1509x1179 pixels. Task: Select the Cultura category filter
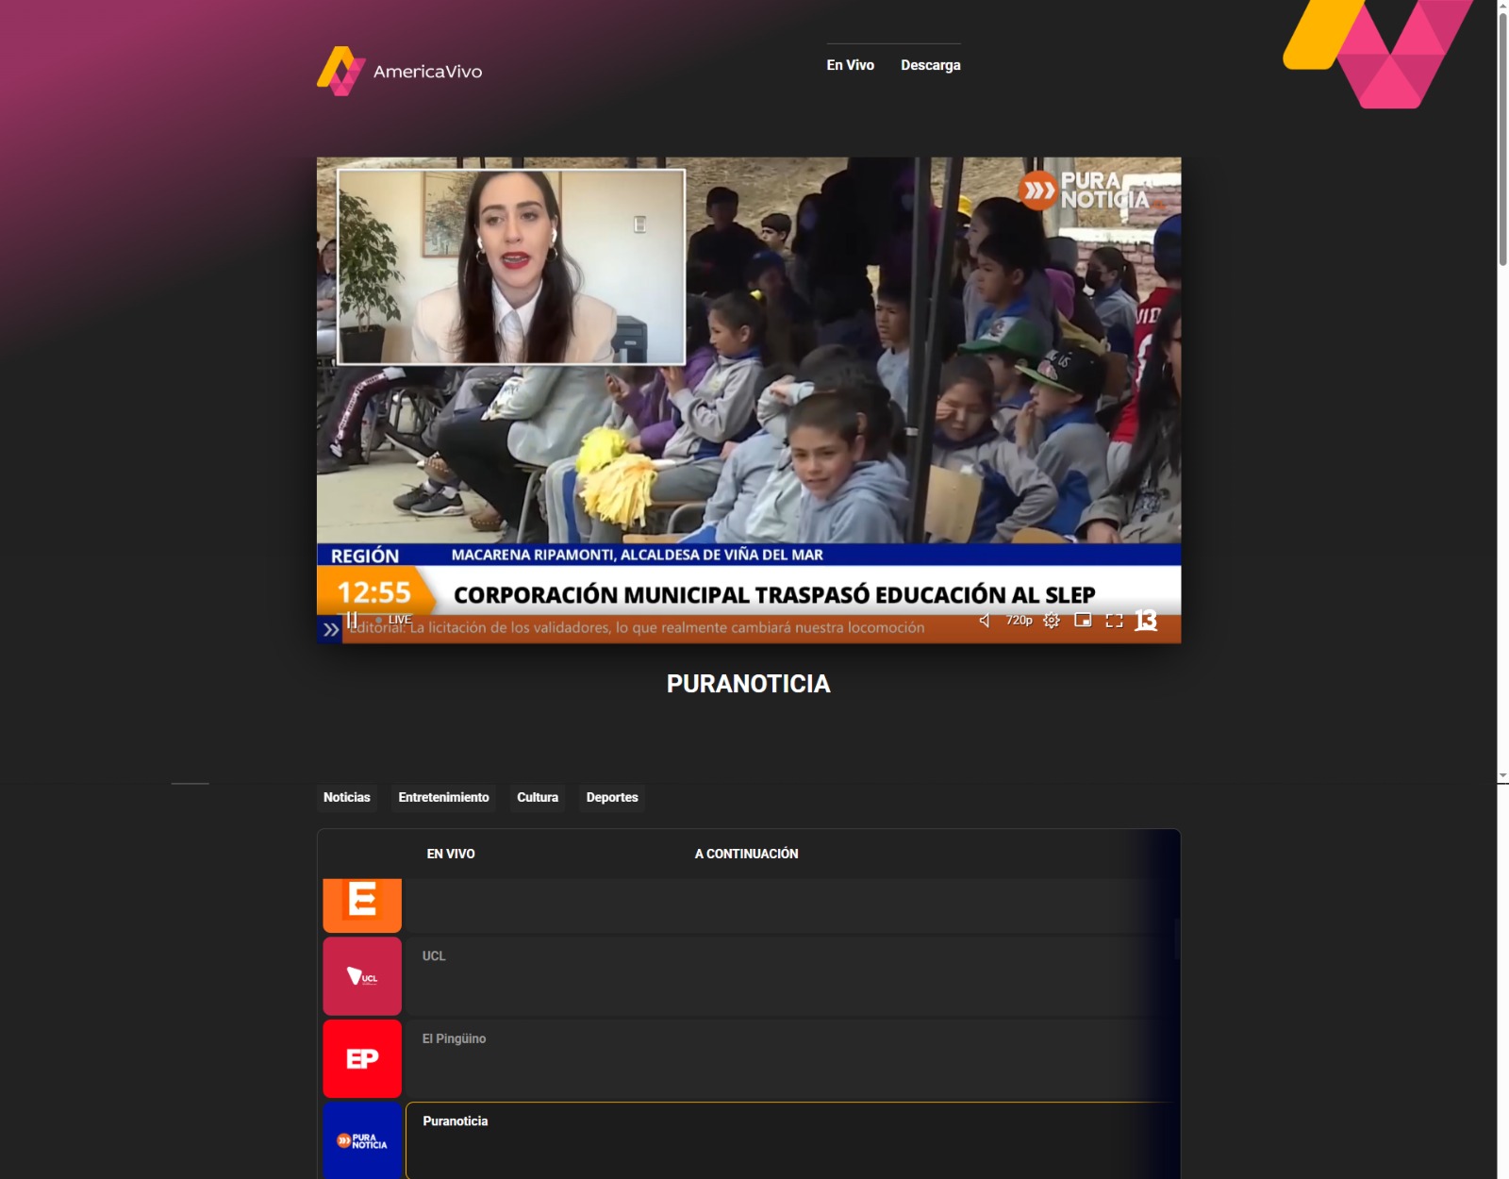[538, 798]
